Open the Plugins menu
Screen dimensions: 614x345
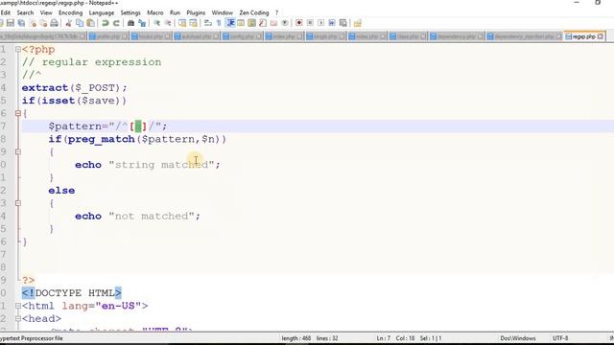[196, 12]
